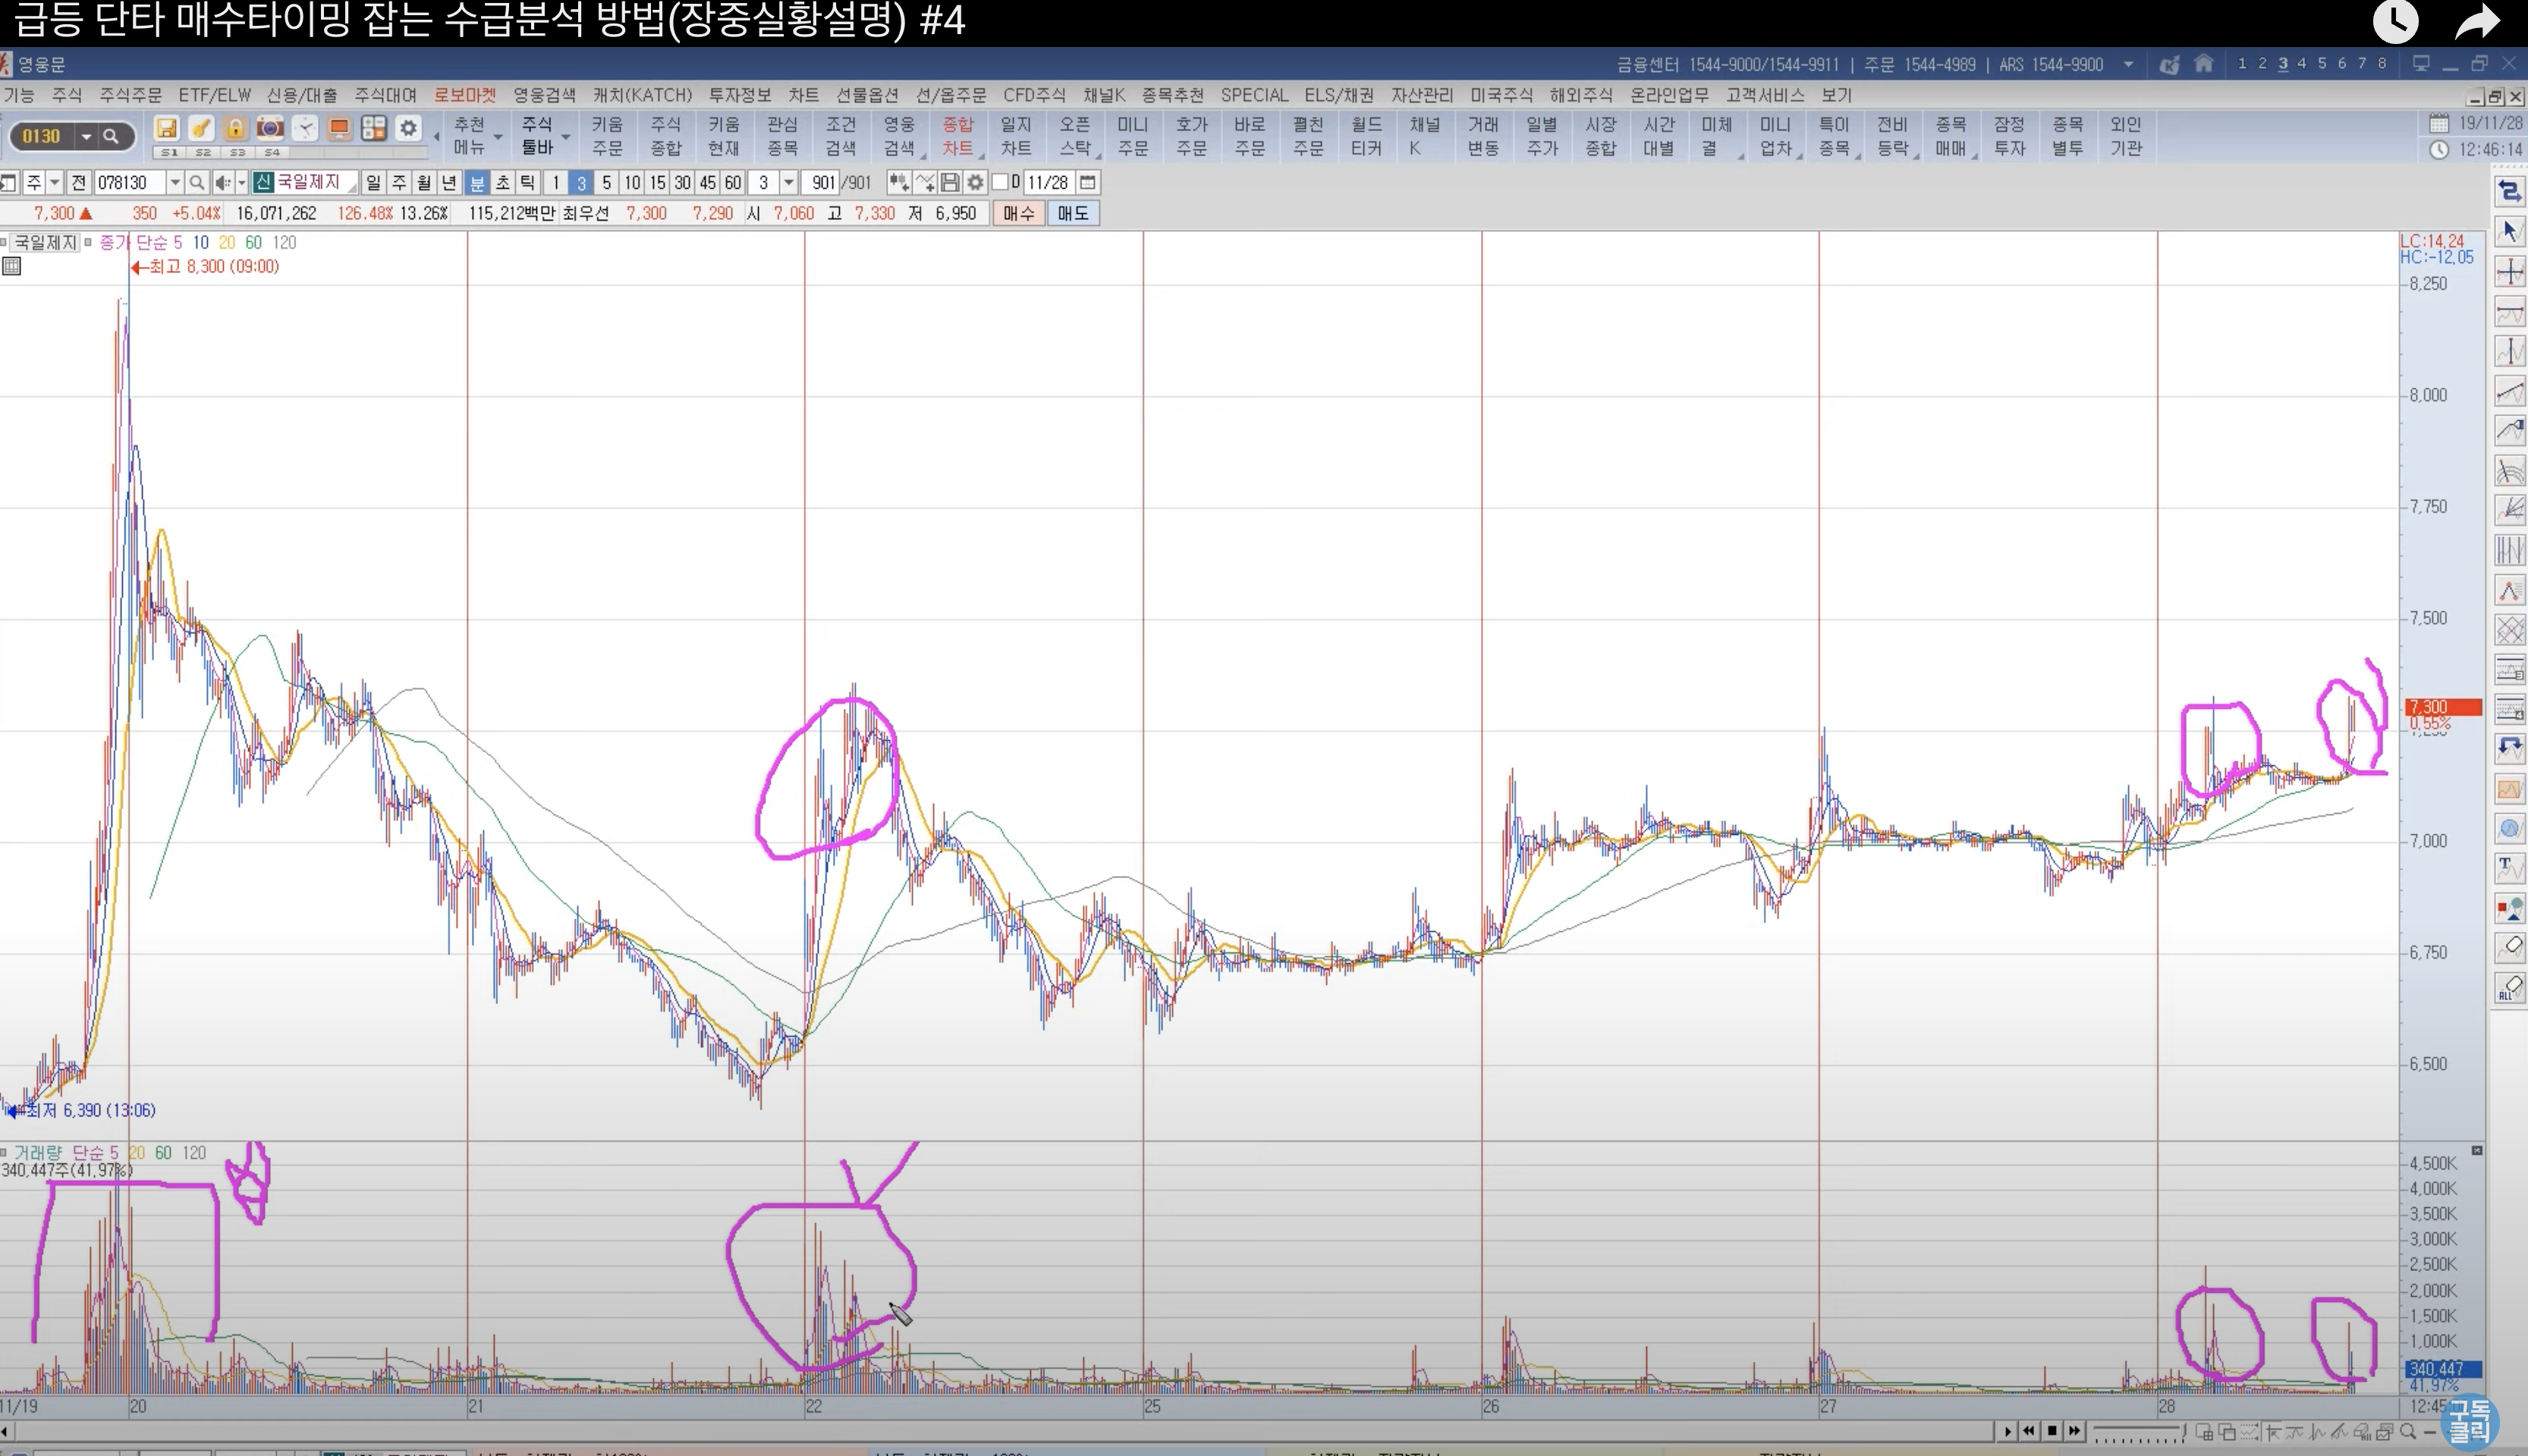2528x1456 pixels.
Task: Expand the stock code 078130 dropdown
Action: pyautogui.click(x=175, y=182)
